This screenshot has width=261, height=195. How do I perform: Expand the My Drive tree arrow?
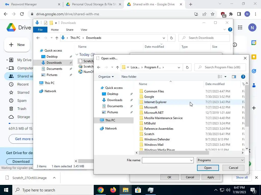(7, 60)
